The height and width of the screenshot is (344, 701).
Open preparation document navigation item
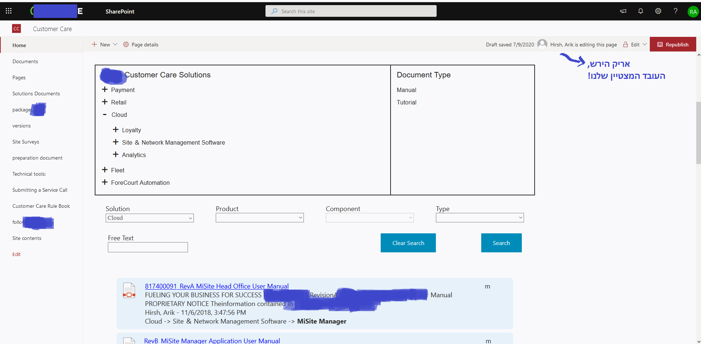(37, 158)
